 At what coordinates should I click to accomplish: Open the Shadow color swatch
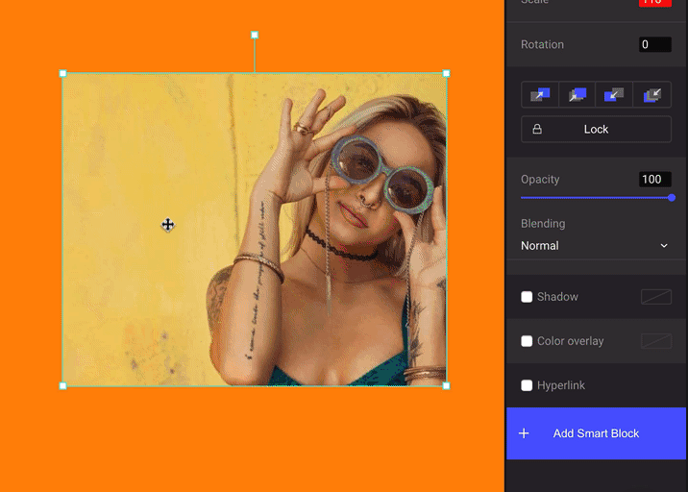point(655,297)
